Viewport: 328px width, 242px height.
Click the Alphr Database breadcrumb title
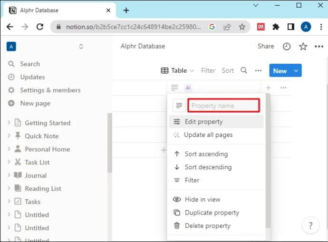(x=143, y=46)
